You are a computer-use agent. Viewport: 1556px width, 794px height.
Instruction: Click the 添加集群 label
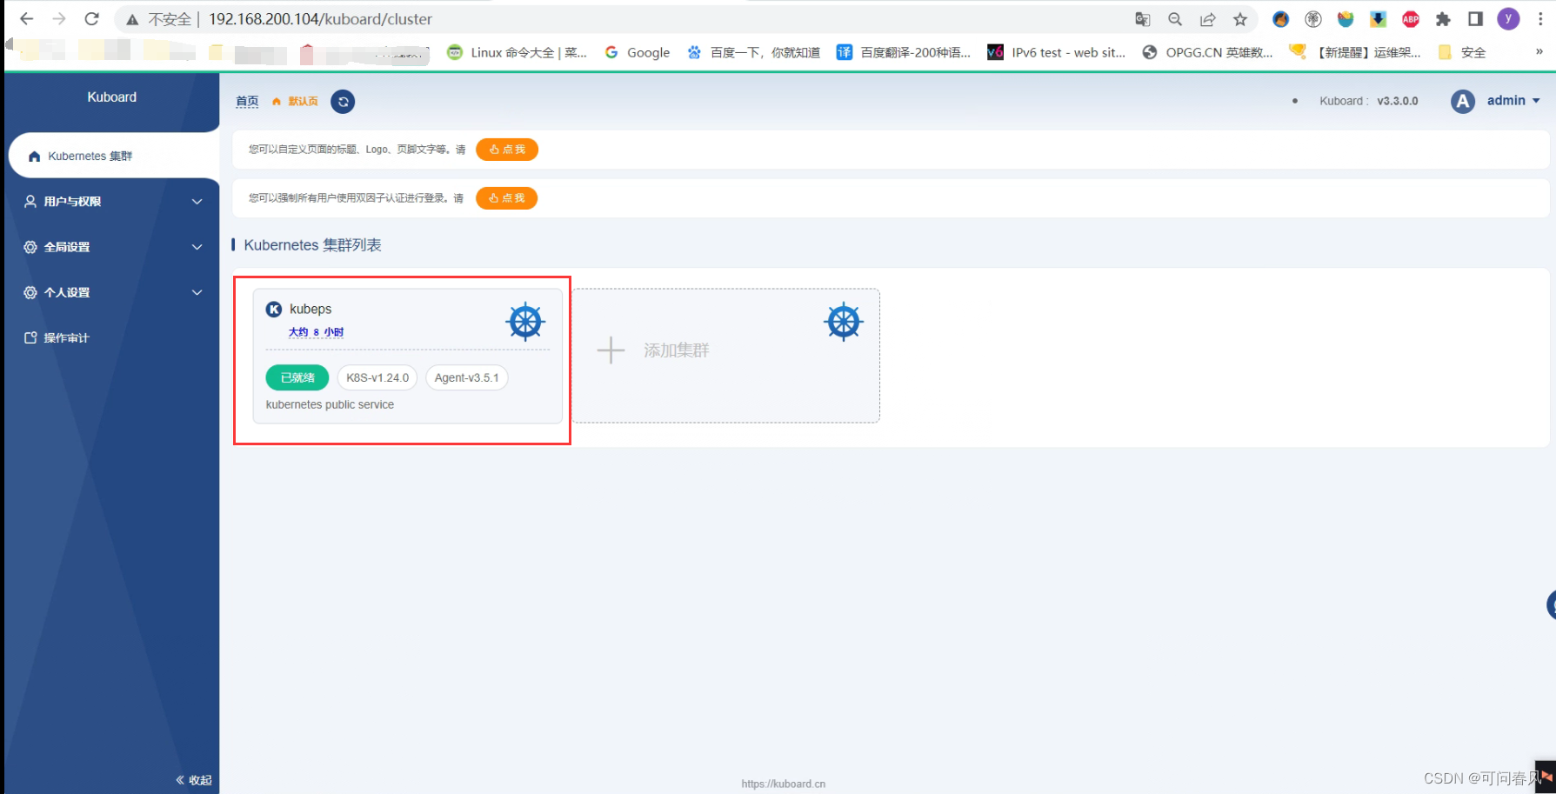(x=677, y=350)
